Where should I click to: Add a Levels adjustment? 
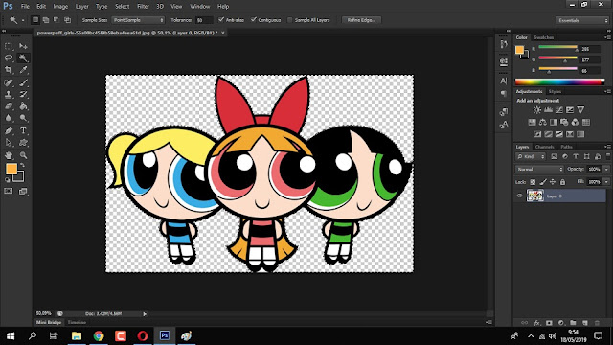click(548, 110)
